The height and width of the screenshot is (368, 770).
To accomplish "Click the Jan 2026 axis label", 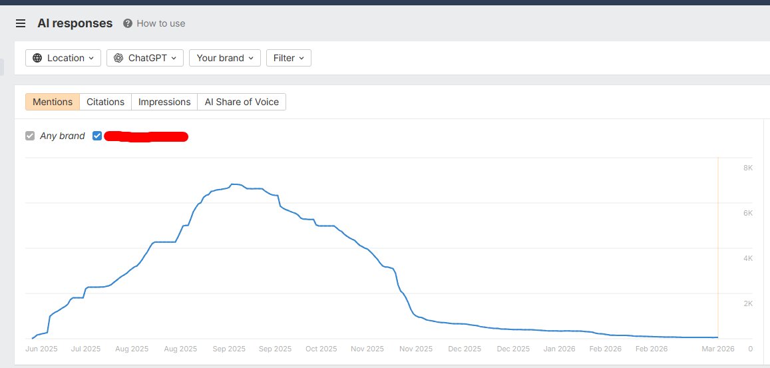I will (x=559, y=349).
